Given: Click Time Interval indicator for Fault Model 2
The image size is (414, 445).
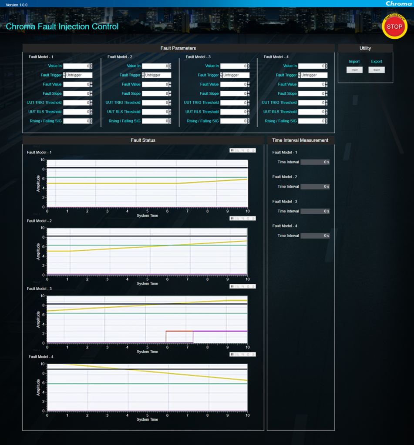Looking at the screenshot, I should click(x=315, y=186).
